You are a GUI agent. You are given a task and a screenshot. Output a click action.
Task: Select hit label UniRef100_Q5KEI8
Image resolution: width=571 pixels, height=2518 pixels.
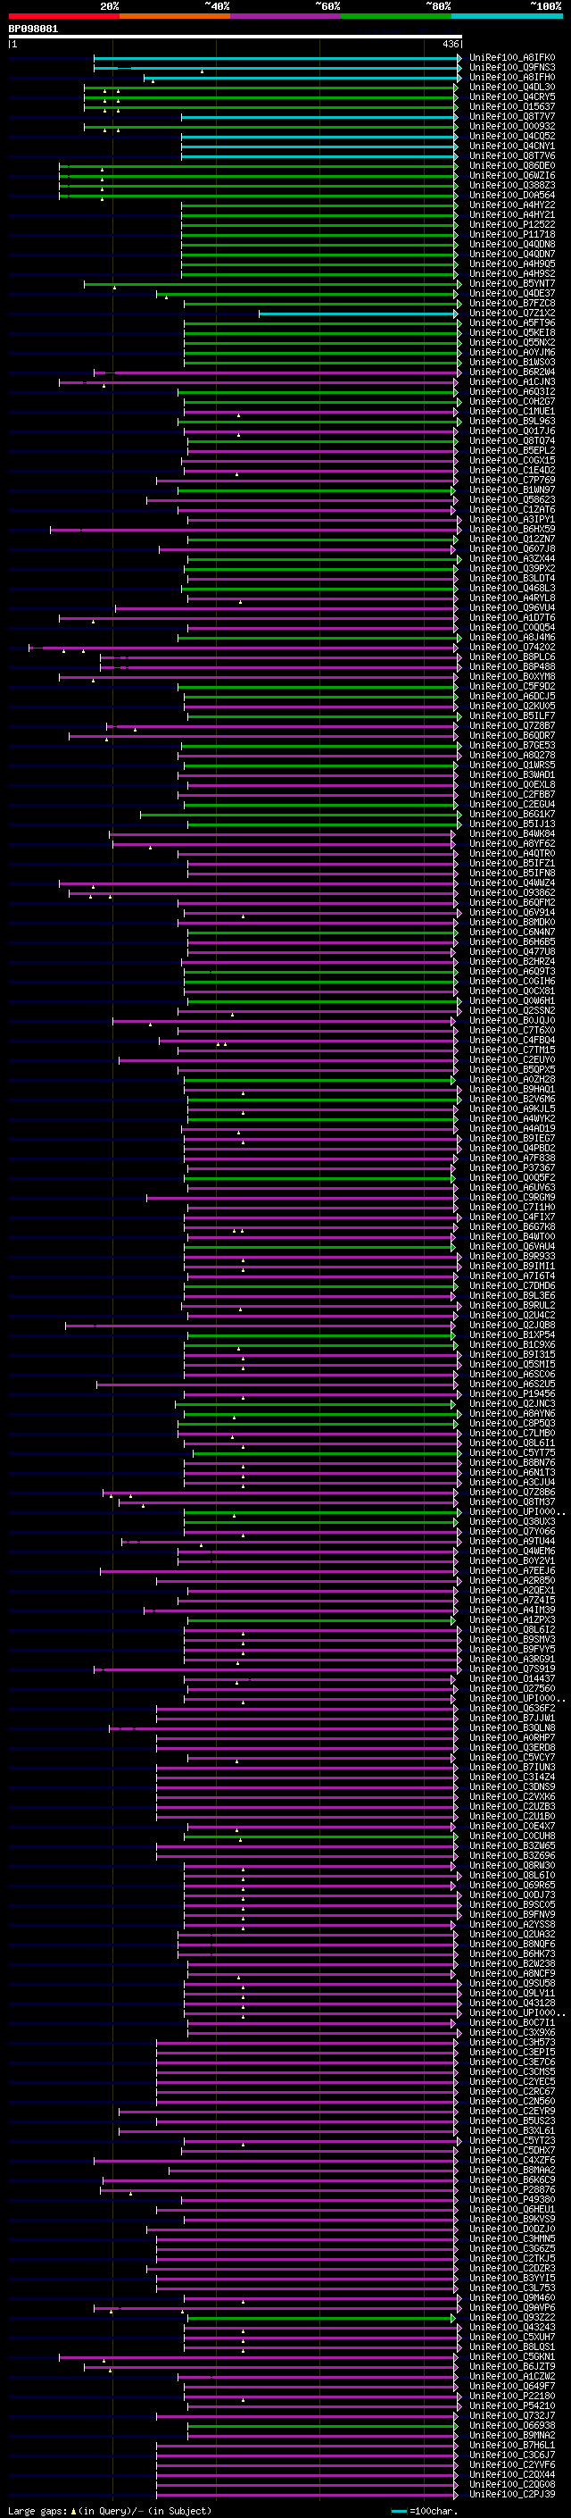point(512,333)
